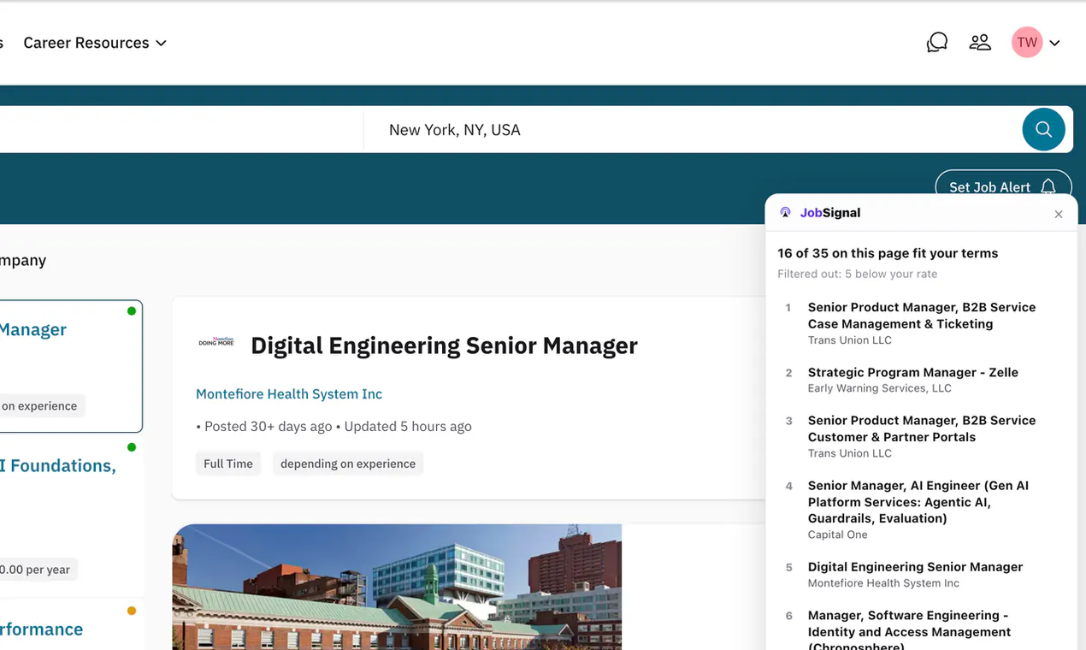Screen dimensions: 1086x650
Task: Click the round search button
Action: click(1043, 129)
